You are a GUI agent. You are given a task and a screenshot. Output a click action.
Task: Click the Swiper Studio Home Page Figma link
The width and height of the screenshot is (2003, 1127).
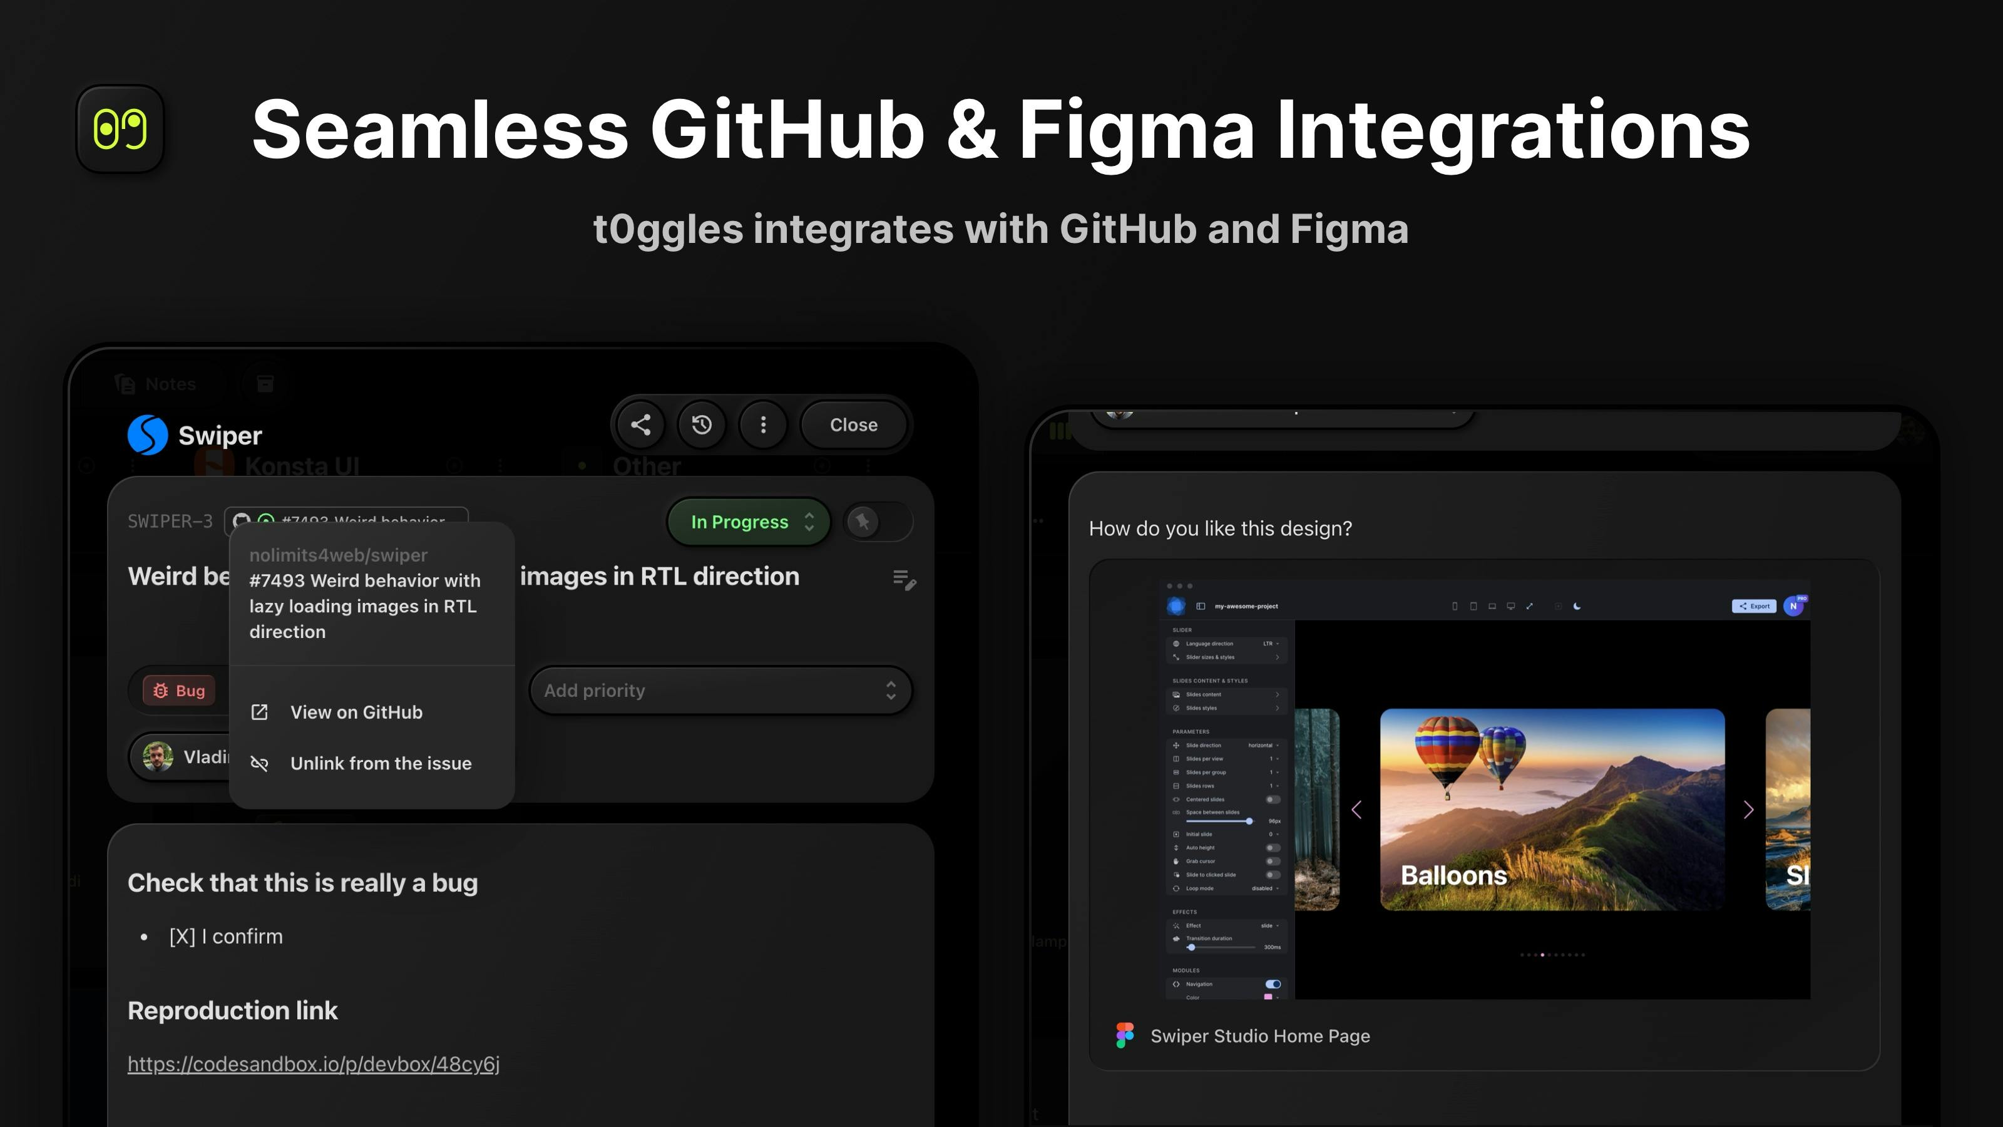(x=1259, y=1036)
